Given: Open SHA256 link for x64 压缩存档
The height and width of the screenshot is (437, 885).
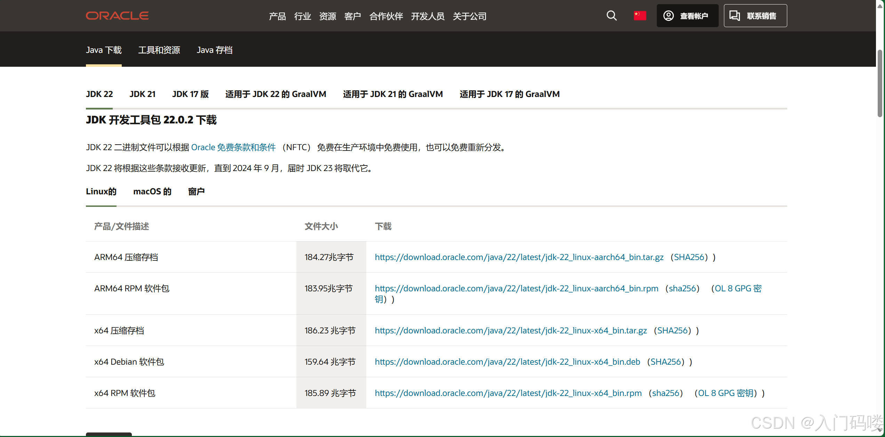Looking at the screenshot, I should tap(672, 331).
